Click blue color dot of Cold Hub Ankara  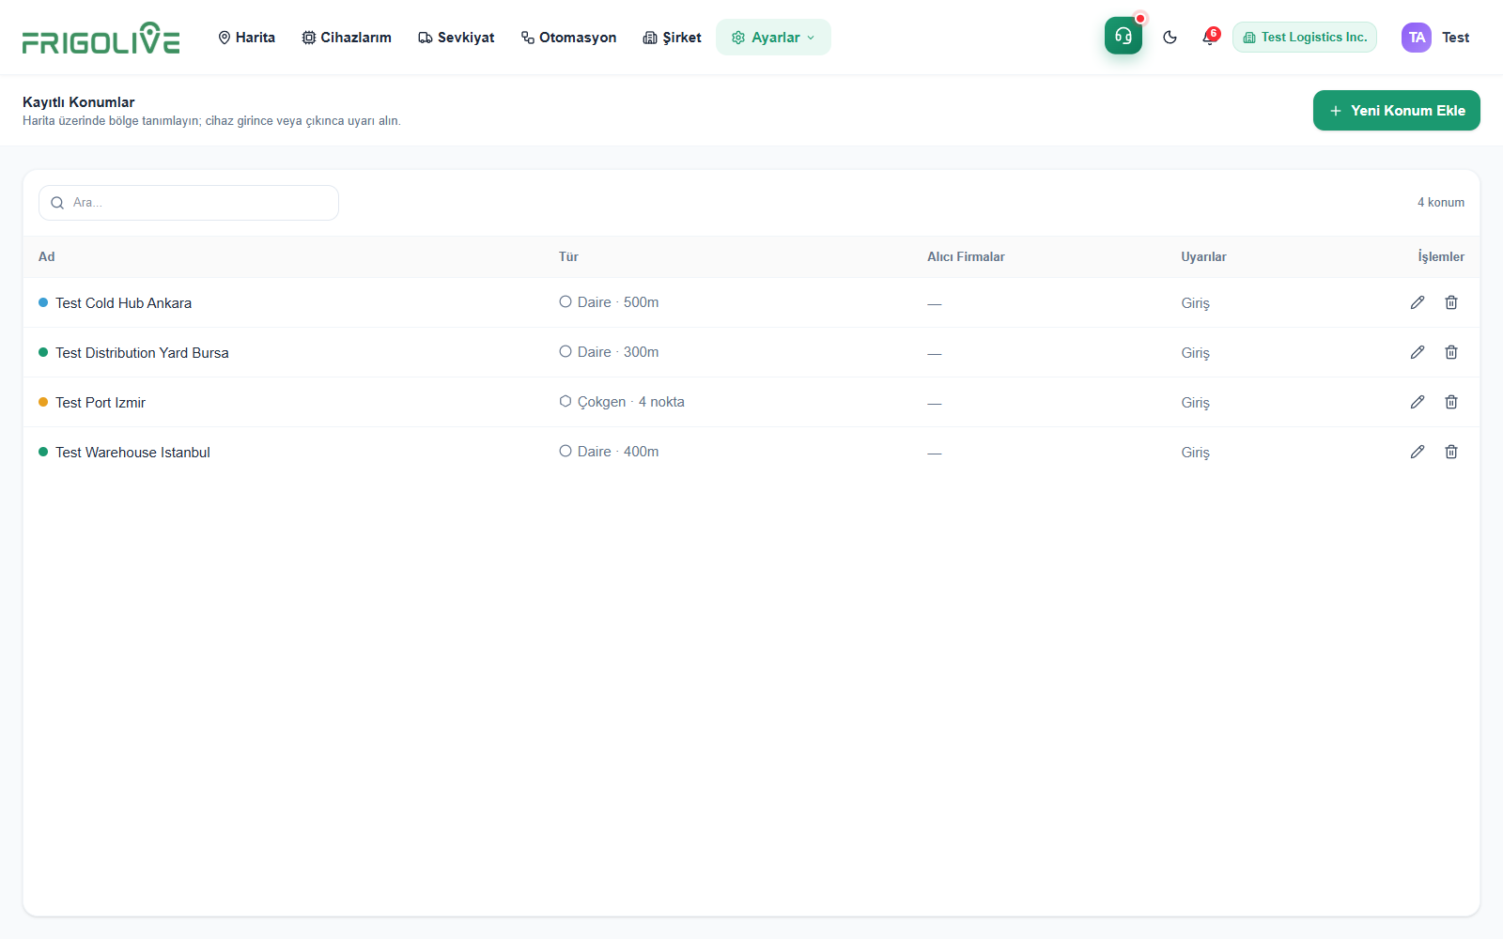[43, 302]
